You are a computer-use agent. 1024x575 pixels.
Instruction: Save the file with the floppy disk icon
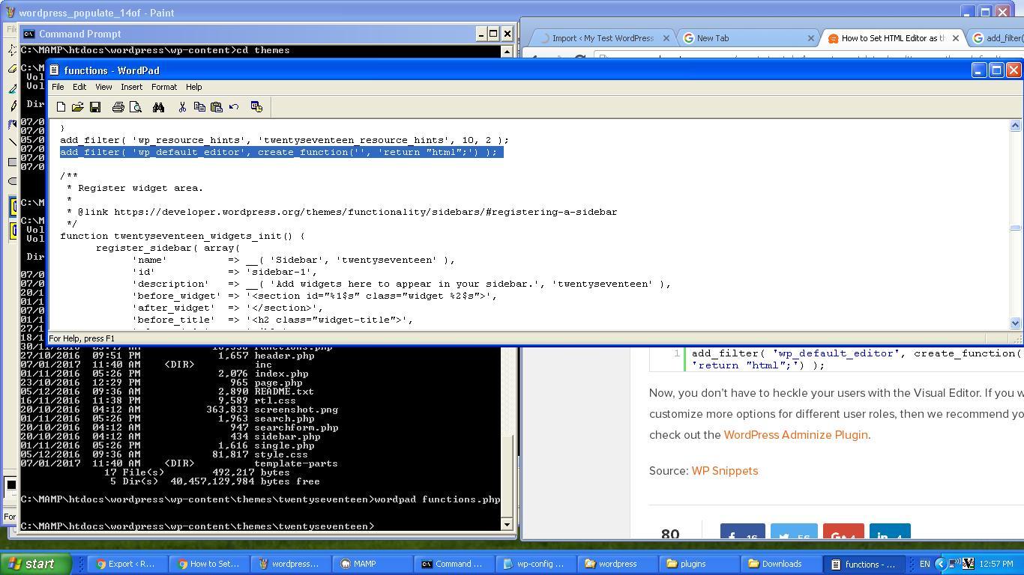coord(95,107)
